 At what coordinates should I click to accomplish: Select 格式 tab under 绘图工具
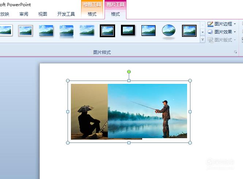click(92, 14)
